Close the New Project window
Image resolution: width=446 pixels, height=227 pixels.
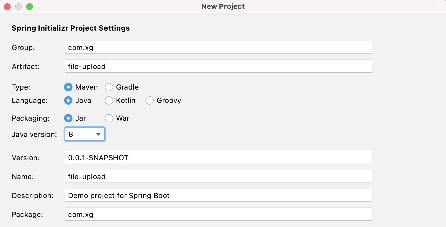click(x=7, y=7)
